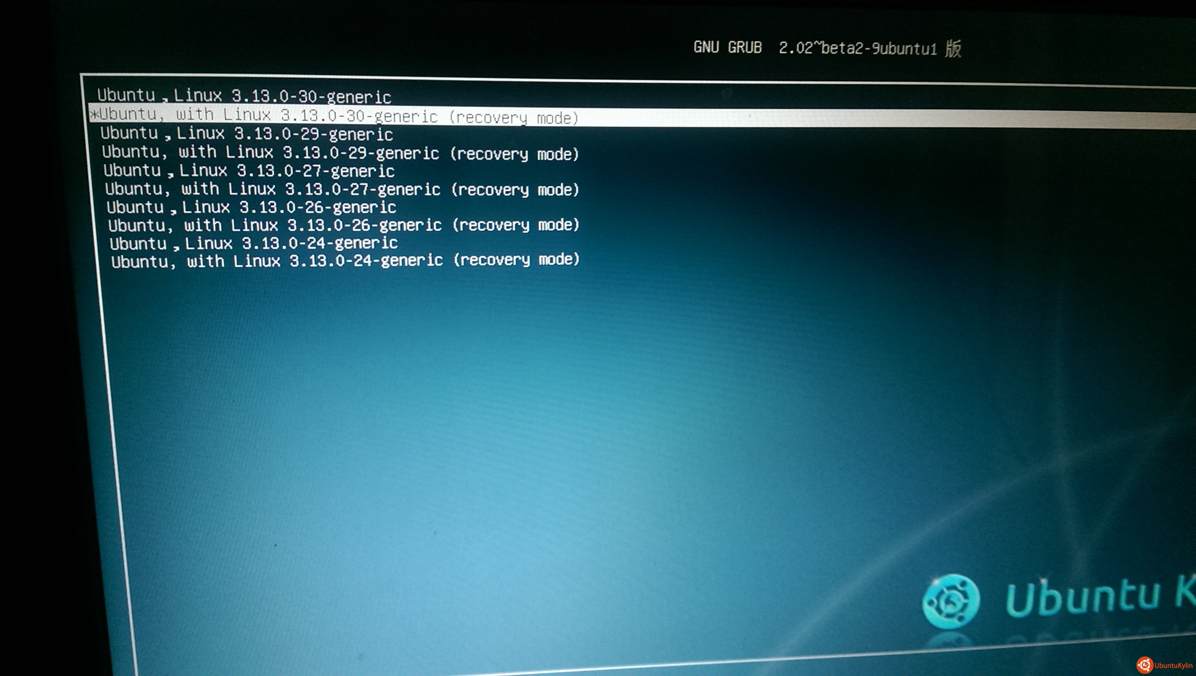Click the GNU GRUB version header text
Image resolution: width=1196 pixels, height=676 pixels.
tap(727, 47)
